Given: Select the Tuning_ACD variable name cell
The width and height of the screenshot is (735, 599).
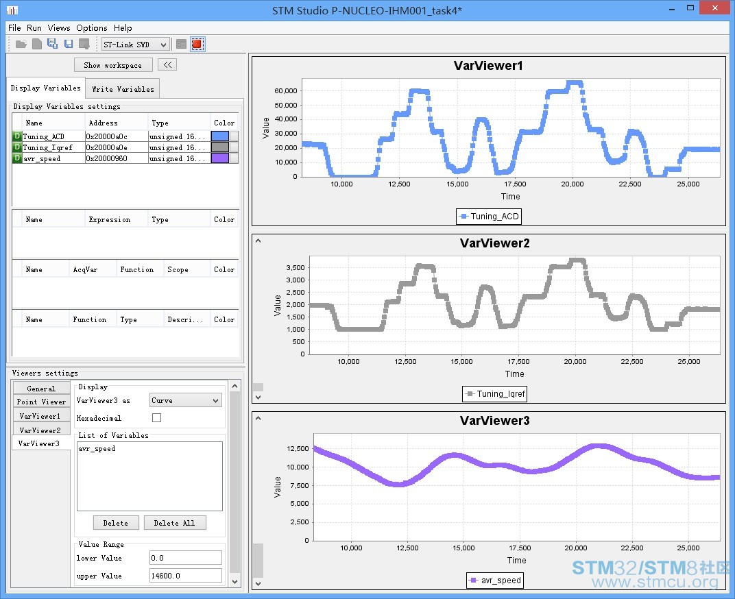Looking at the screenshot, I should tap(53, 136).
